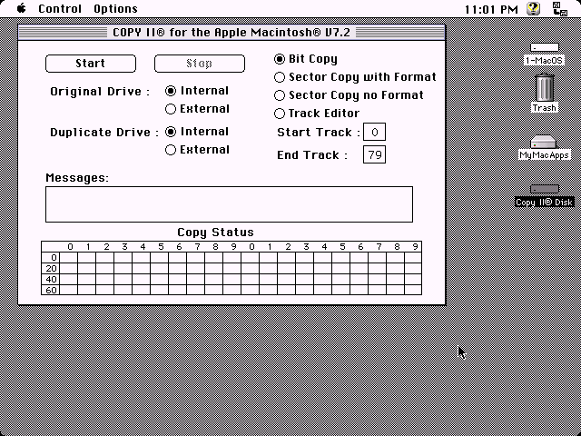Set Duplicate Drive to Internal
The width and height of the screenshot is (581, 436).
197,131
